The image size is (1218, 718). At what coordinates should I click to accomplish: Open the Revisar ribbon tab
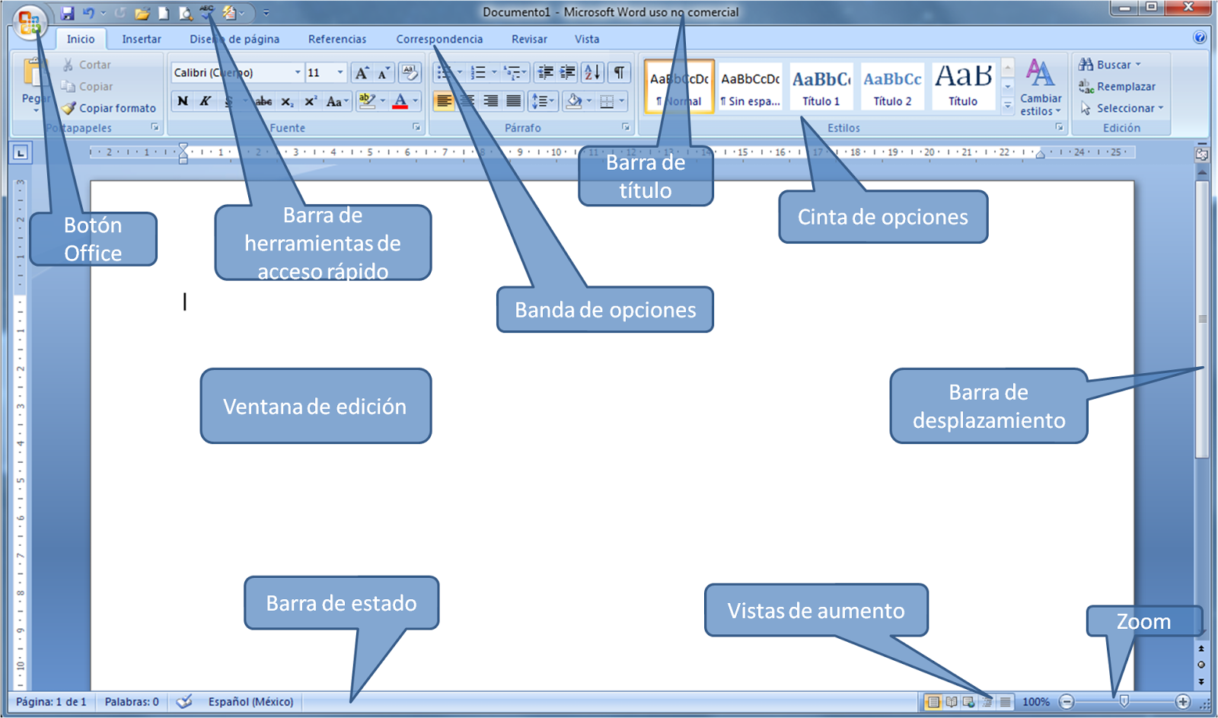529,39
